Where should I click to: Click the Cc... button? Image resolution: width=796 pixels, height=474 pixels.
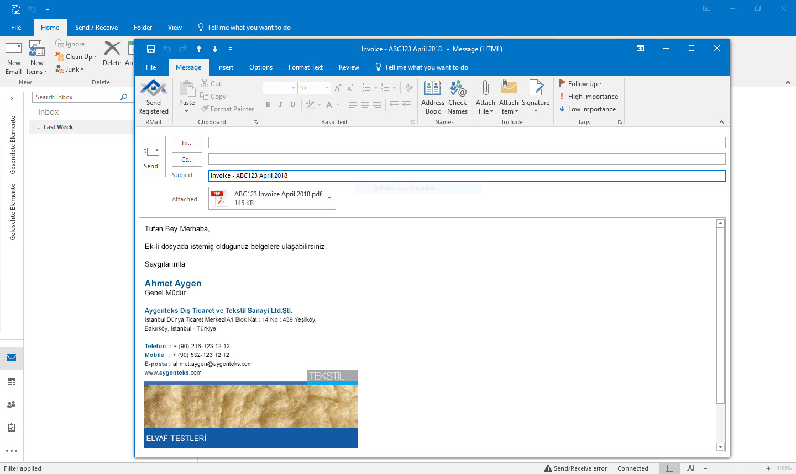click(187, 159)
